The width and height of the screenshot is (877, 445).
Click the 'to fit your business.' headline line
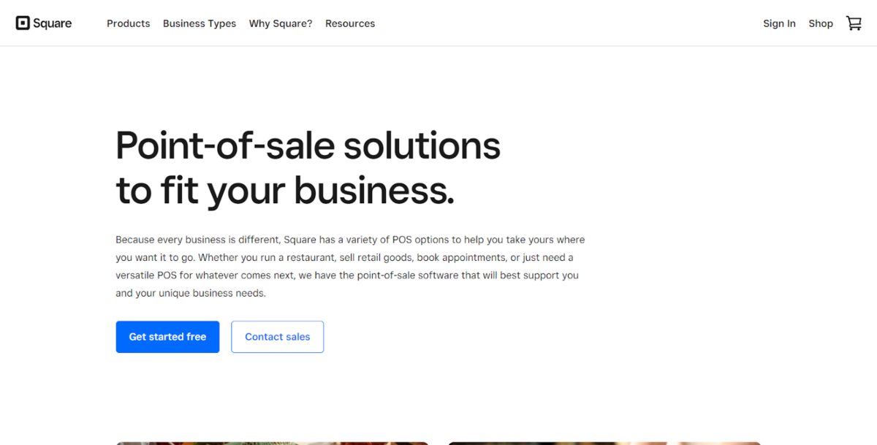click(x=285, y=191)
